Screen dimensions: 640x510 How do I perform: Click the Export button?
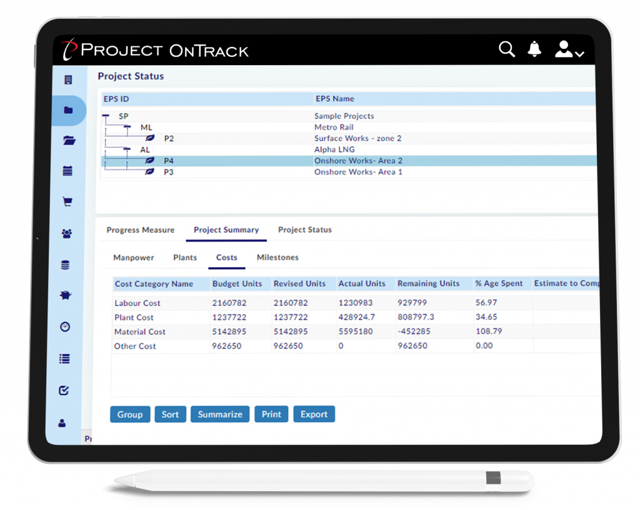click(314, 414)
